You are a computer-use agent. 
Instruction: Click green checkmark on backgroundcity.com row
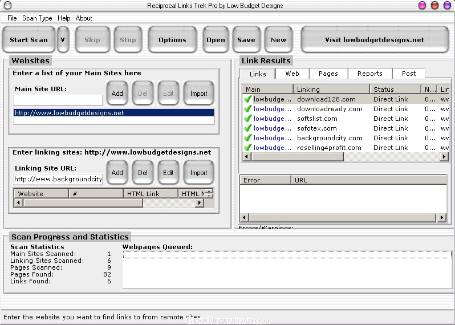tap(247, 138)
